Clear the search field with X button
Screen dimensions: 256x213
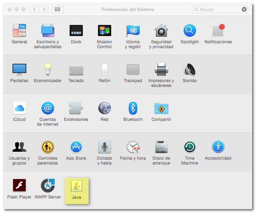click(244, 9)
